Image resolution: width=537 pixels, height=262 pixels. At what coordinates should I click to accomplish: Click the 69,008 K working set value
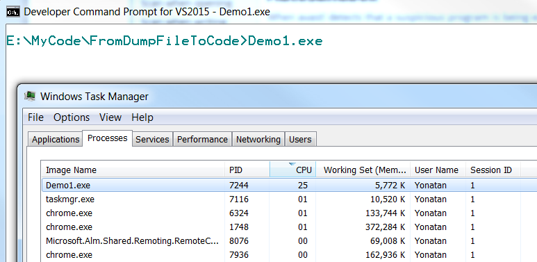[x=388, y=241]
